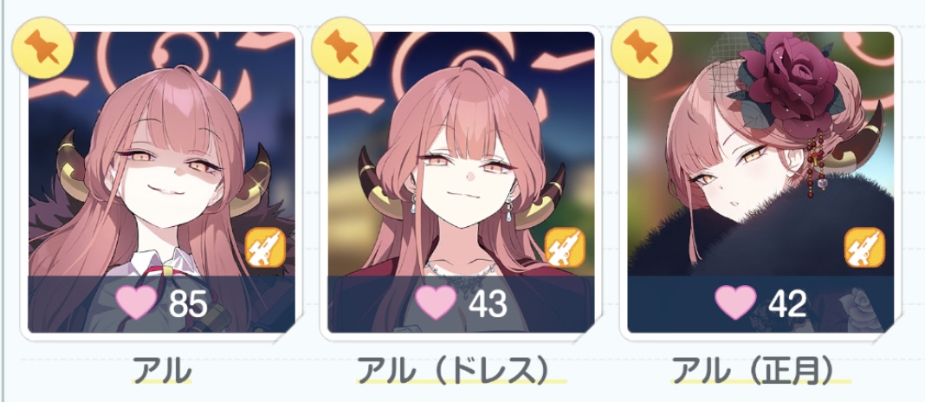Select the rifle icon on アル（ドレス）card
This screenshot has width=925, height=402.
(566, 247)
